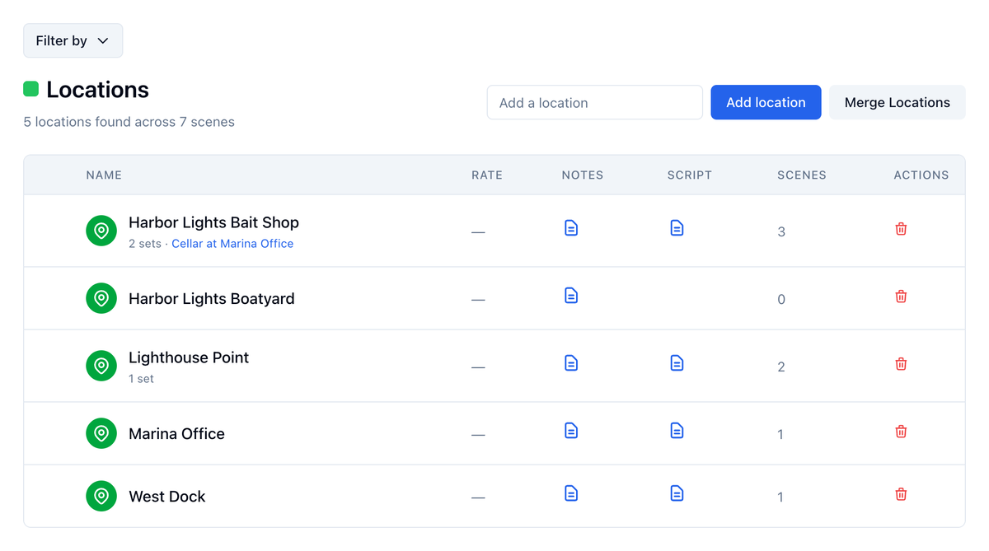This screenshot has height=551, width=989.
Task: Open script for Lighthouse Point
Action: coord(677,363)
